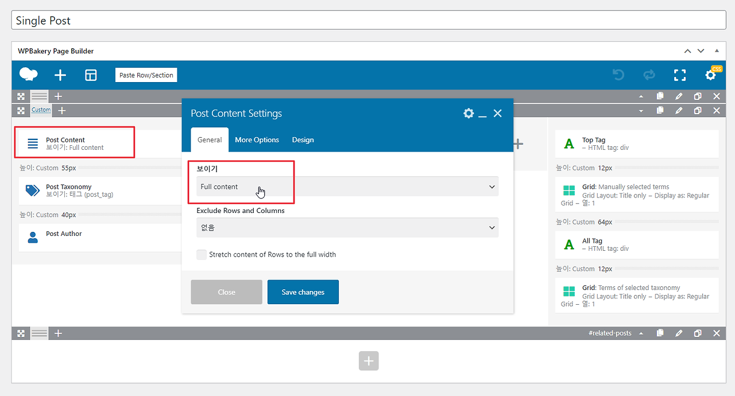Viewport: 735px width, 396px height.
Task: Clone the Custom row
Action: pos(698,110)
